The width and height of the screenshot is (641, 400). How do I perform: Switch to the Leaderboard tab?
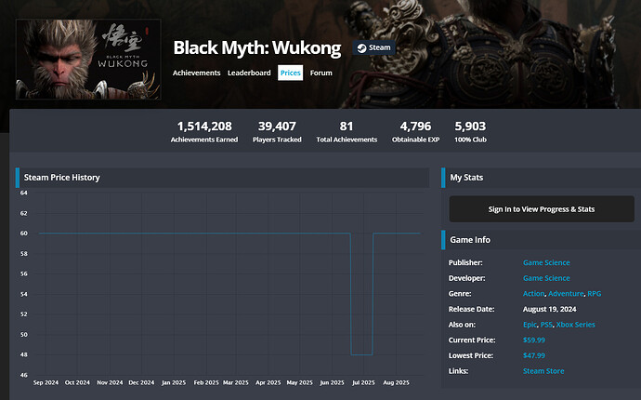pos(249,73)
